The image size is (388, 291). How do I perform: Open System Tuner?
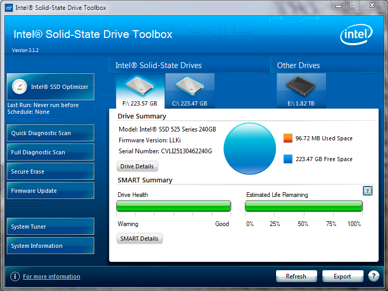(x=50, y=227)
